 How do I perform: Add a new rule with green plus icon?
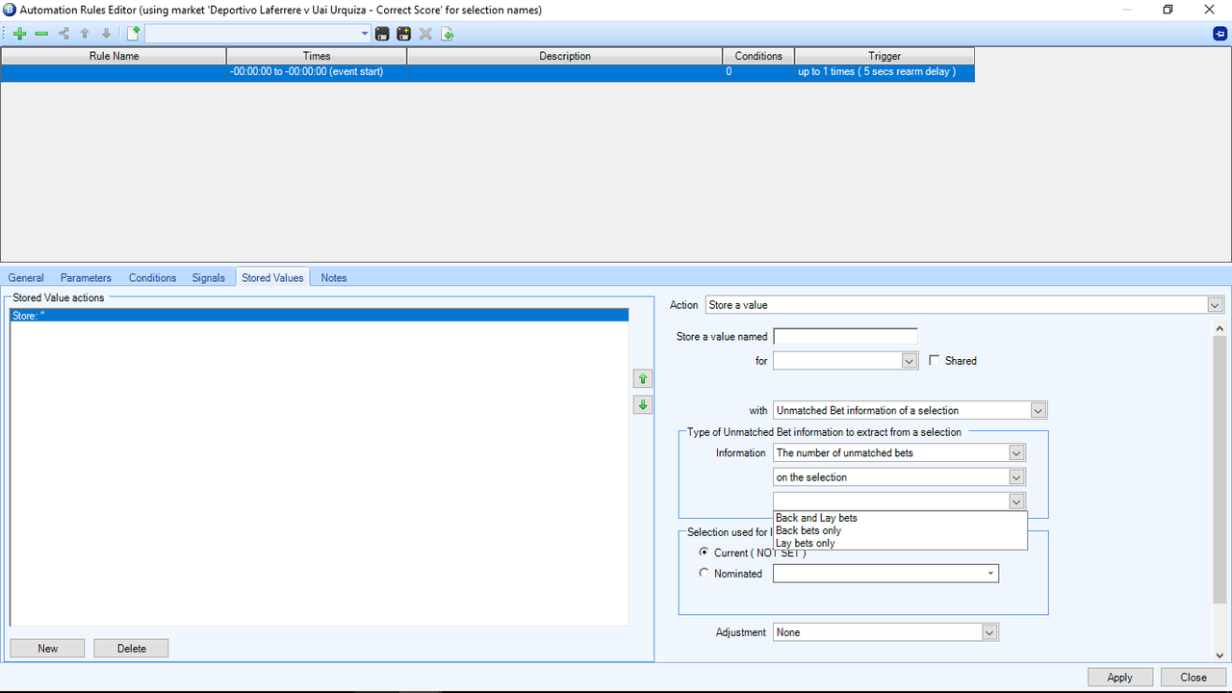point(19,34)
